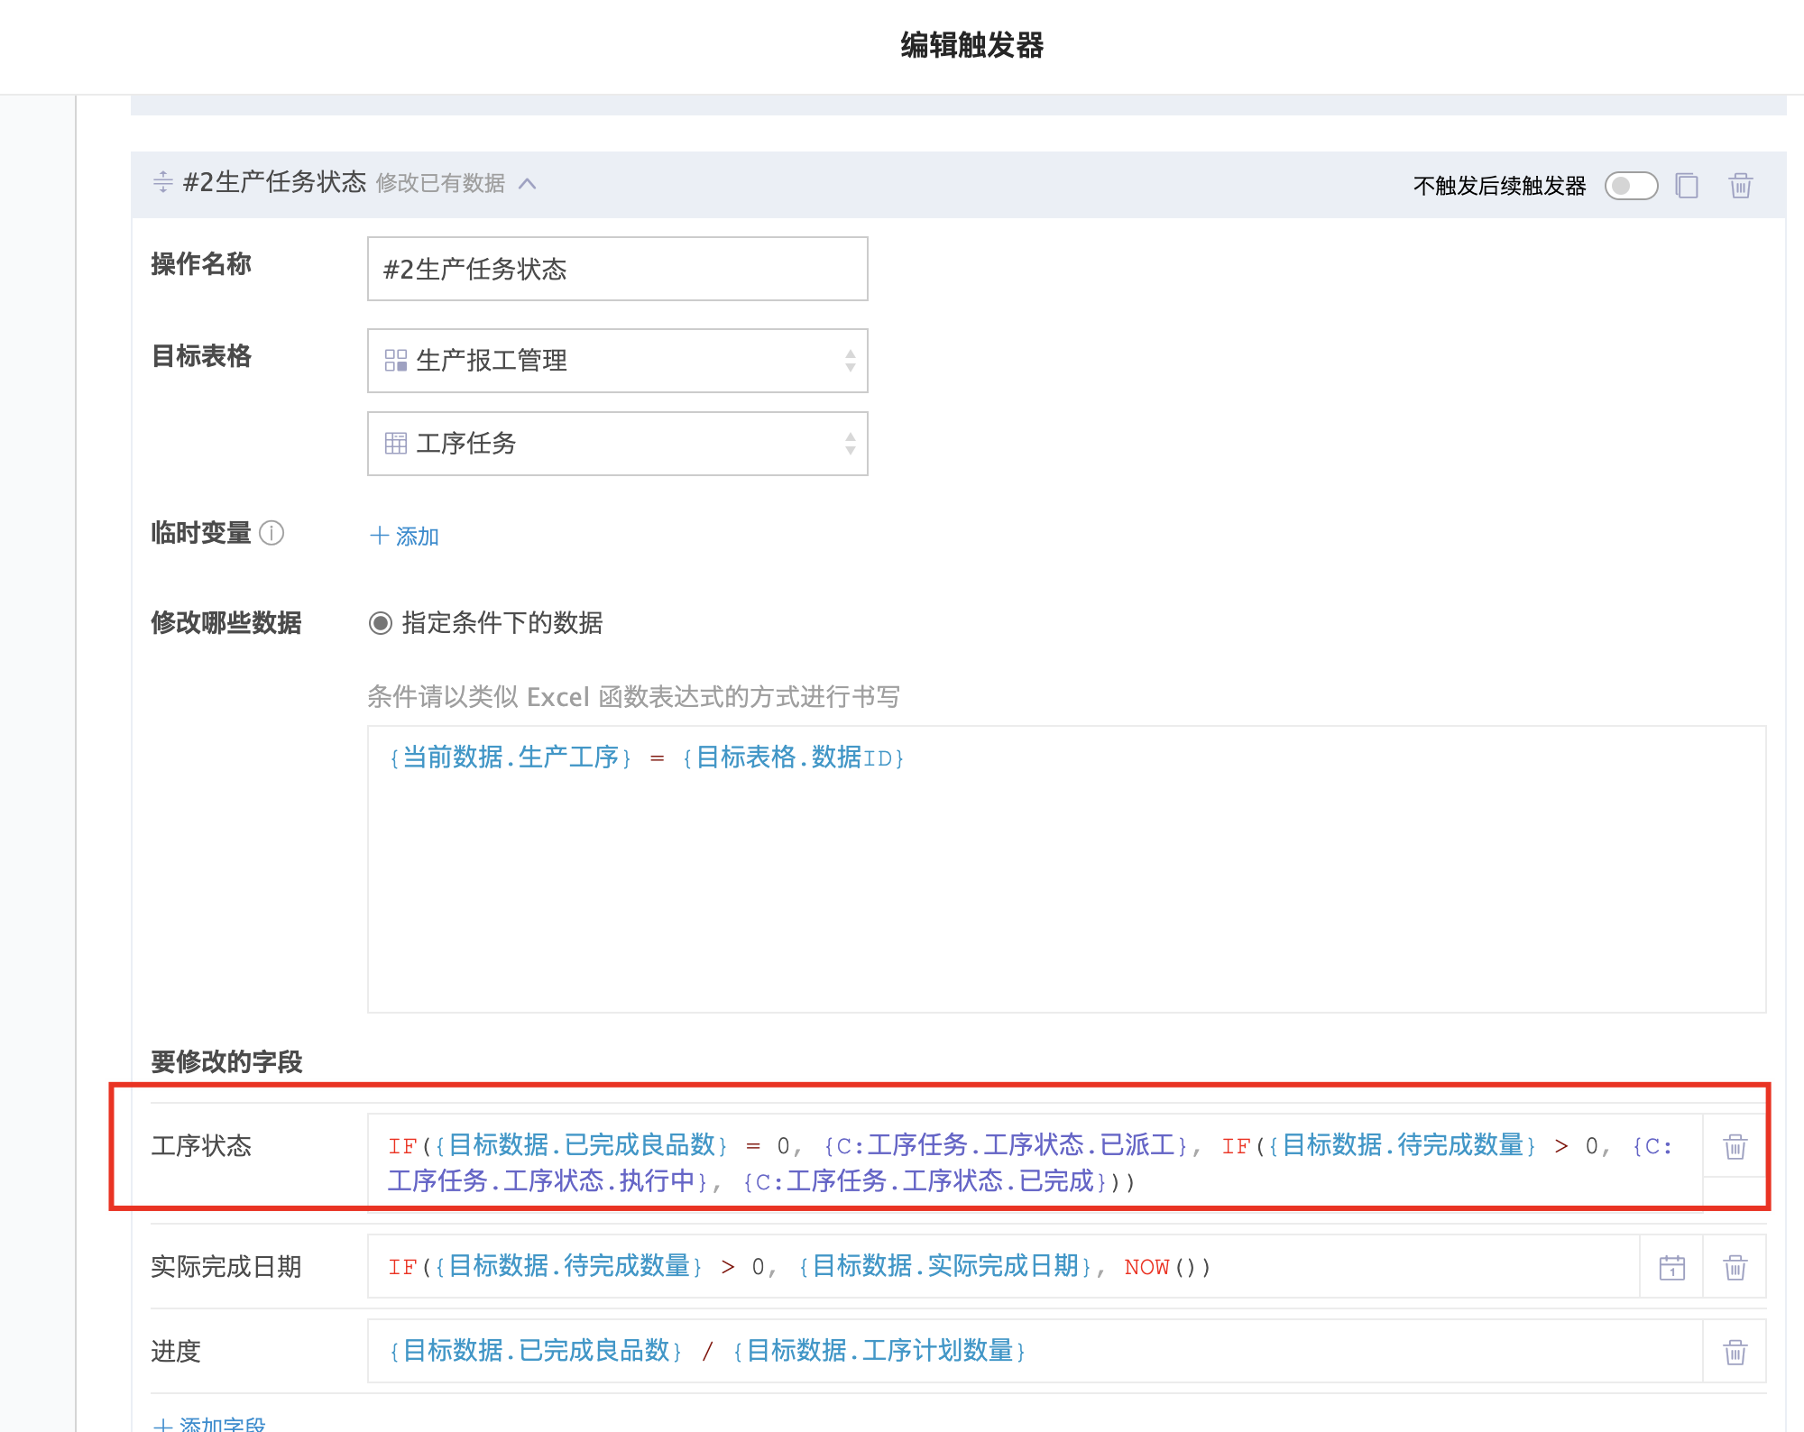Click the 编辑触发器 title text
This screenshot has height=1432, width=1804.
click(971, 45)
